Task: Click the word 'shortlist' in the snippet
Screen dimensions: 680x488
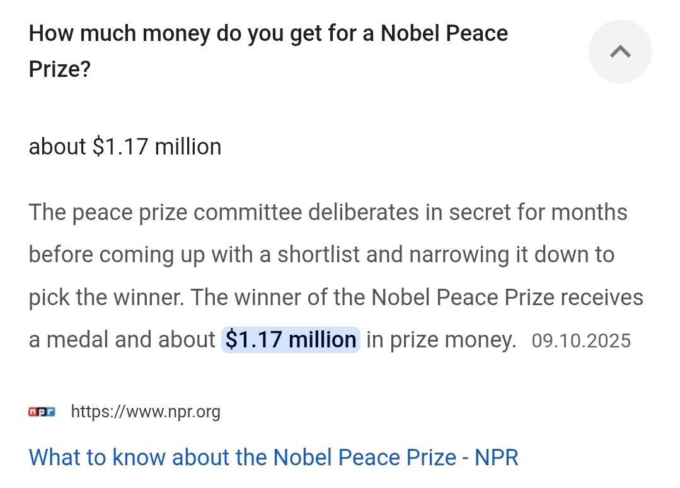Action: [318, 255]
